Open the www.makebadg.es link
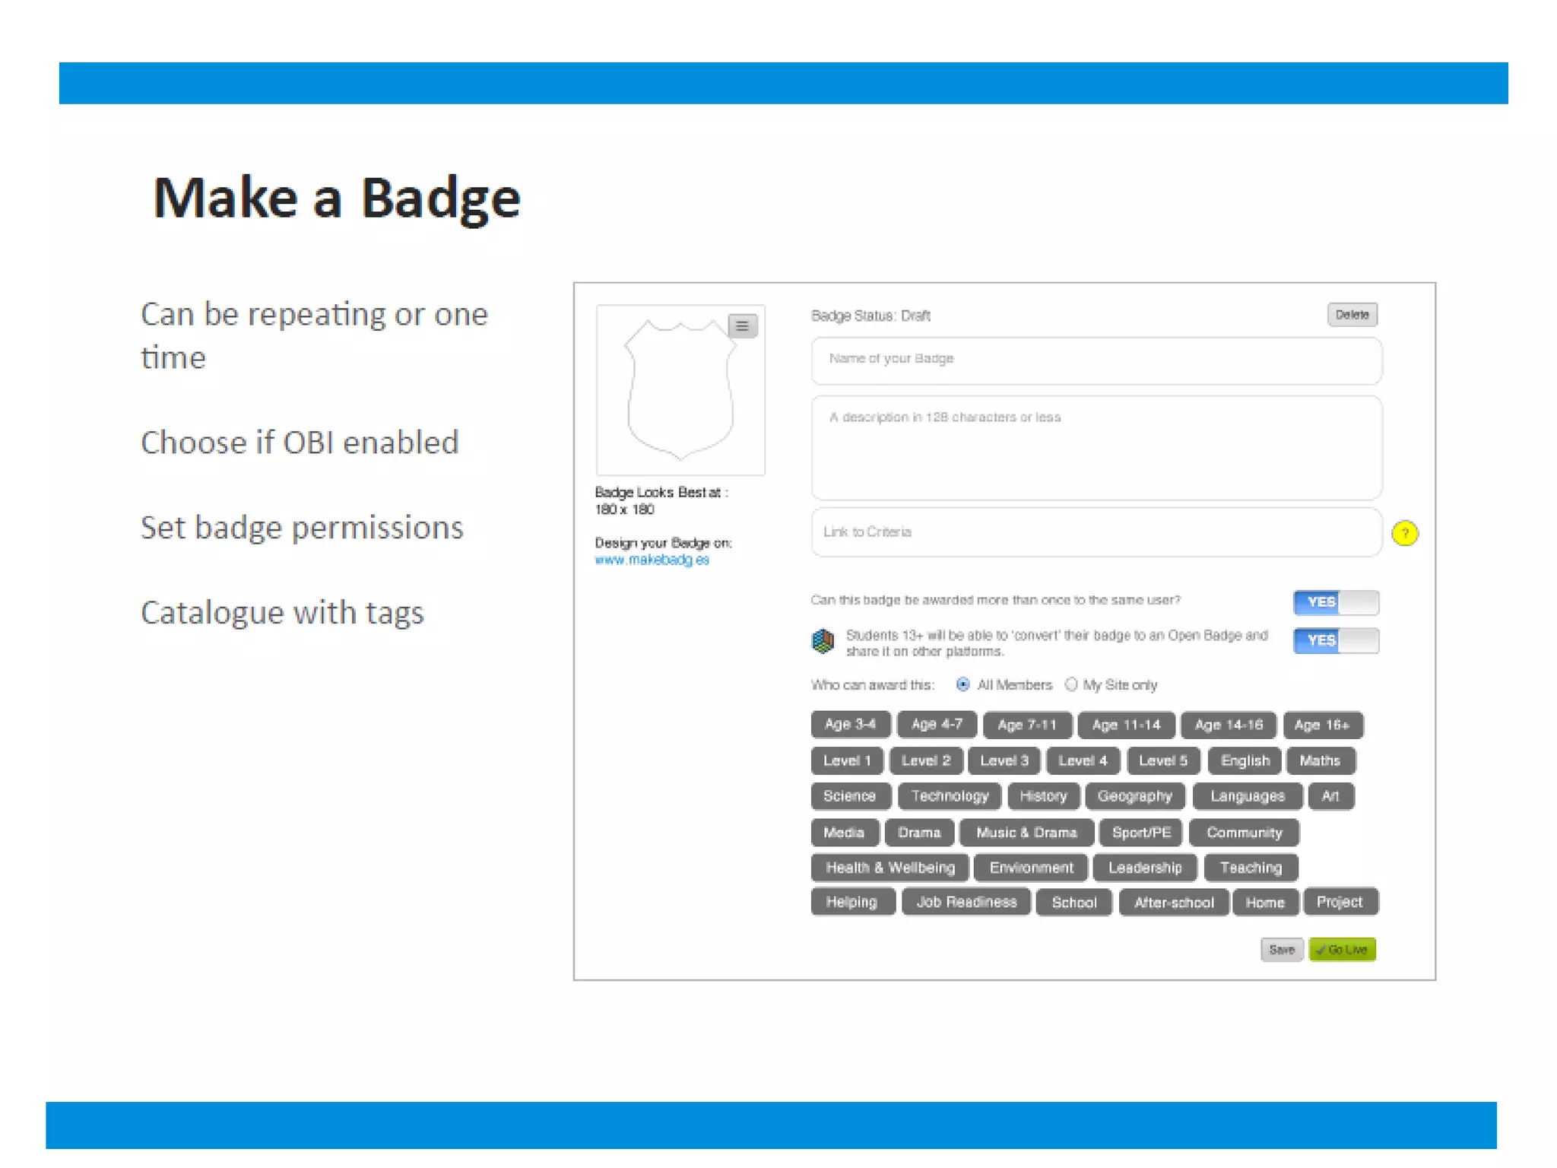 652,560
